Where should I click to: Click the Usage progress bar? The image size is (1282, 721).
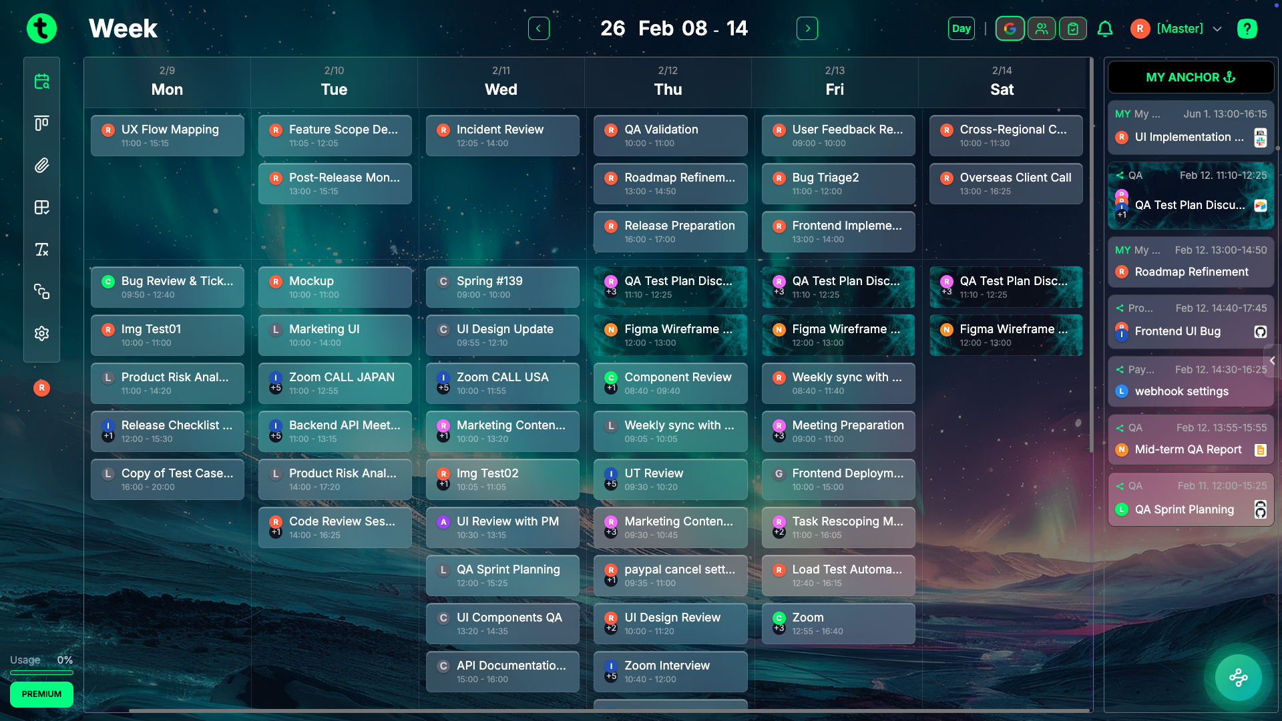coord(41,673)
